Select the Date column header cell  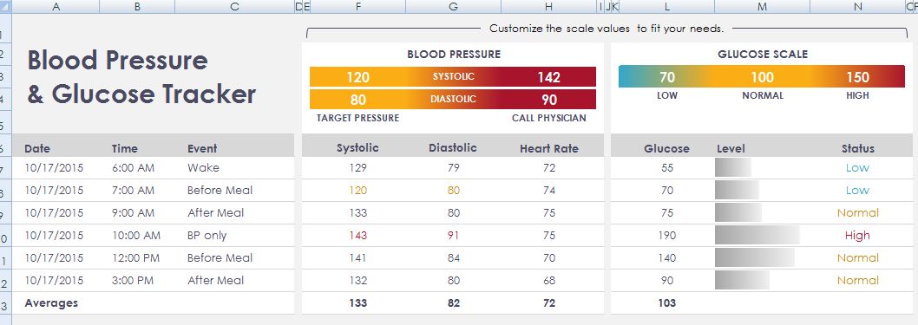(x=37, y=148)
